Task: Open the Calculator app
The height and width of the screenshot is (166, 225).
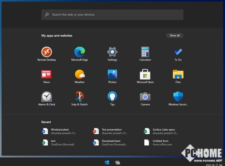Action: coord(145,52)
